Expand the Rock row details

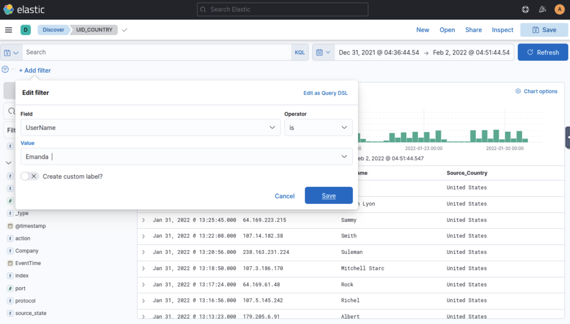click(x=144, y=285)
